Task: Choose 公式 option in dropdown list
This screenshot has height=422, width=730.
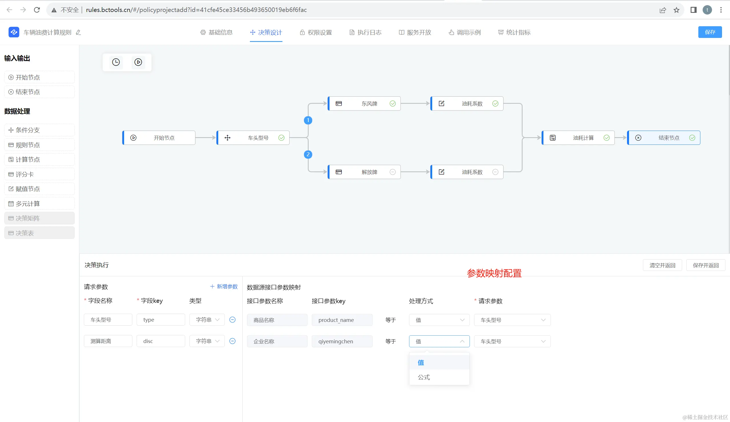Action: click(424, 377)
